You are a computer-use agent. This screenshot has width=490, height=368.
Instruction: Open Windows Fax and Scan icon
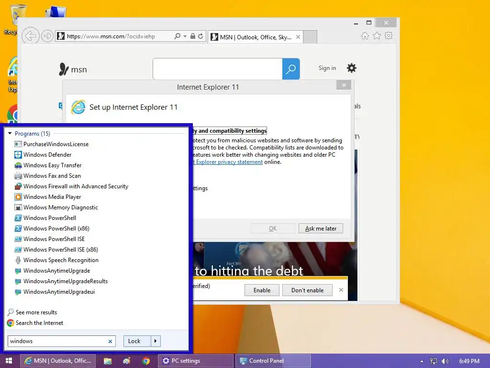point(18,176)
